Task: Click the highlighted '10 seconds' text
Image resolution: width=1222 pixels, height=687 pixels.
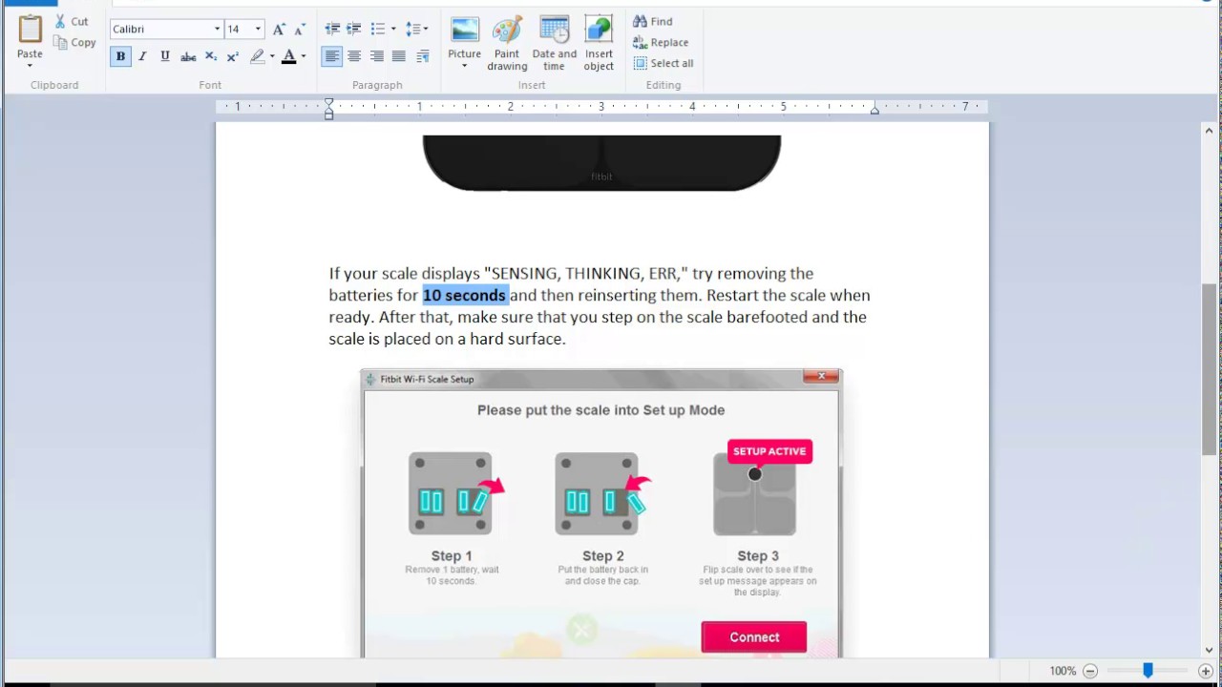Action: [464, 295]
